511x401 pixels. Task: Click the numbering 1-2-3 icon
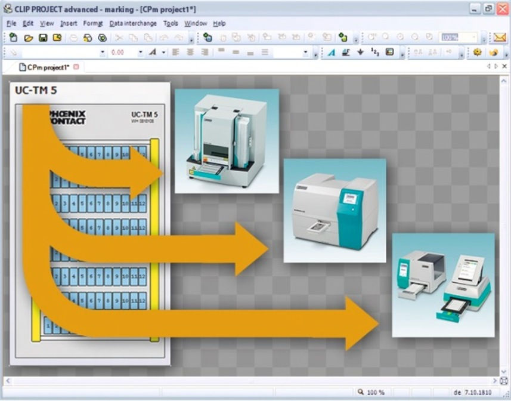pyautogui.click(x=375, y=52)
